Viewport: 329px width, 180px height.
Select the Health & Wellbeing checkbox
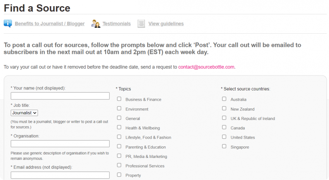(x=119, y=127)
